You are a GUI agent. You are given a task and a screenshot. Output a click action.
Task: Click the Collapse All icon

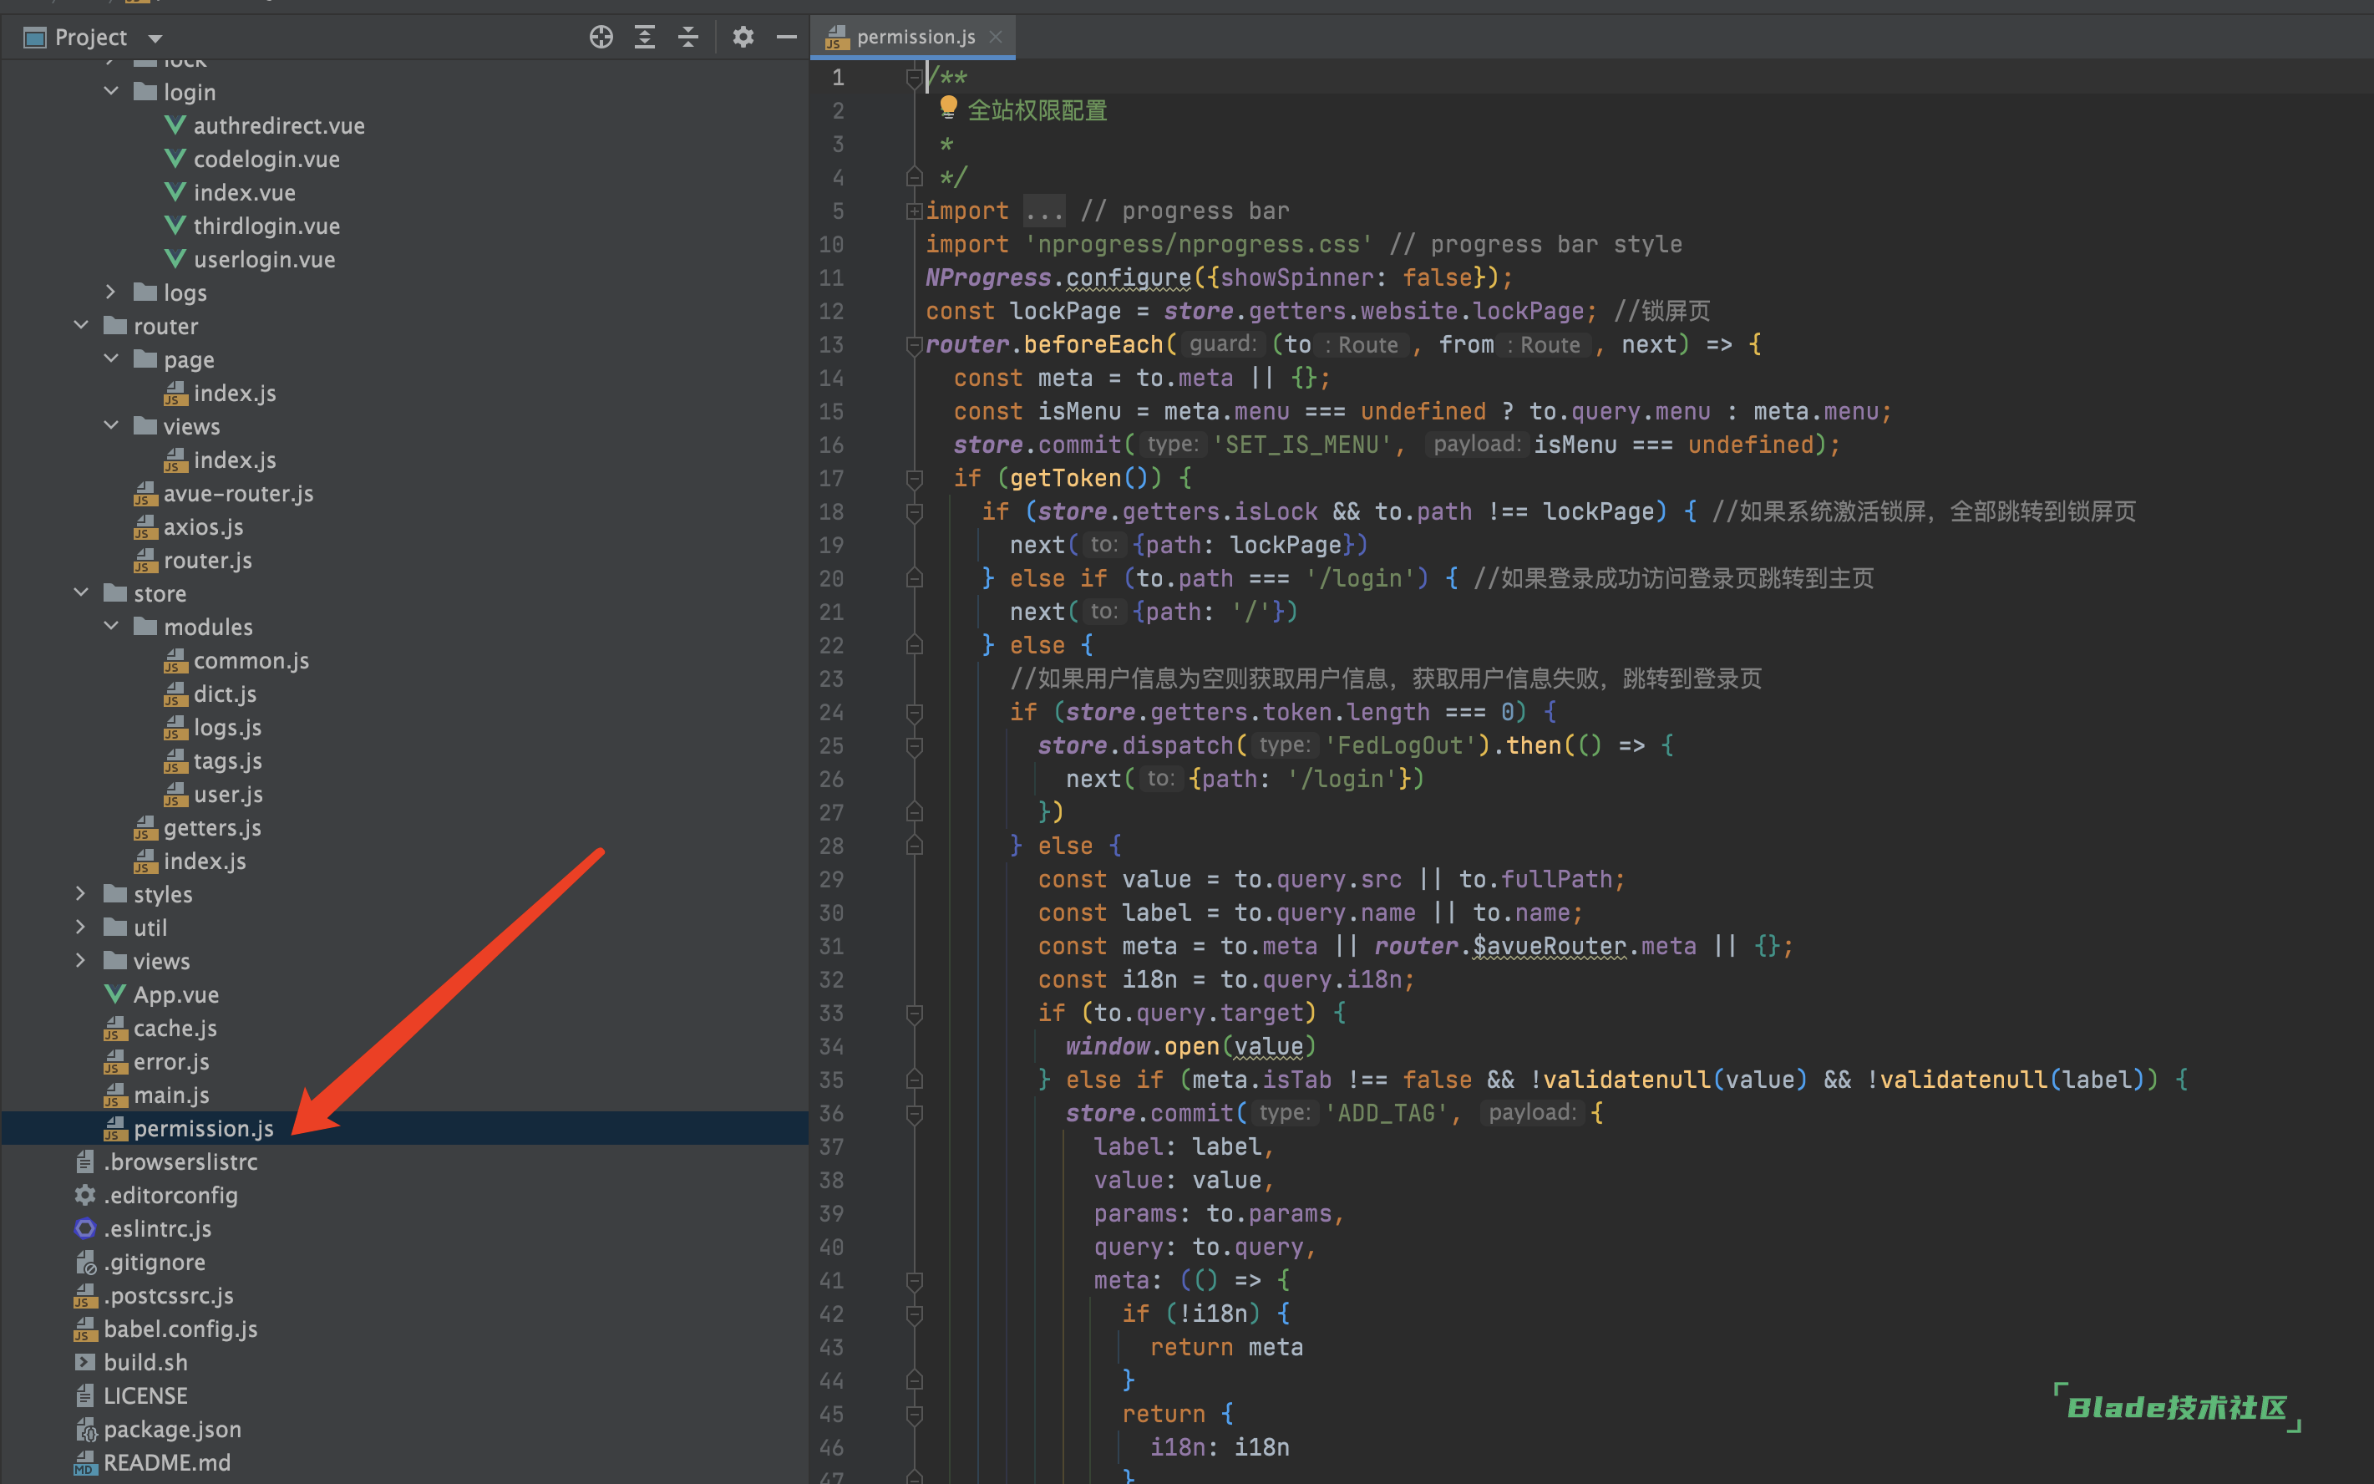tap(688, 38)
